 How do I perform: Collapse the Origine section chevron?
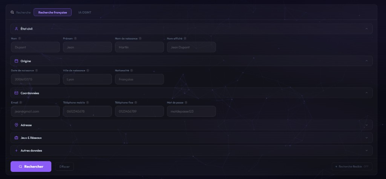(366, 61)
